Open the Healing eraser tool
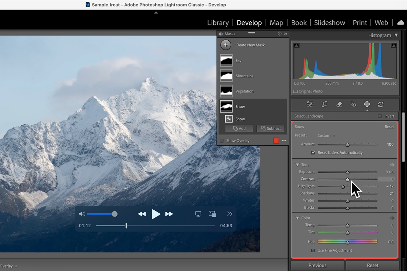This screenshot has height=271, width=407. pyautogui.click(x=339, y=104)
